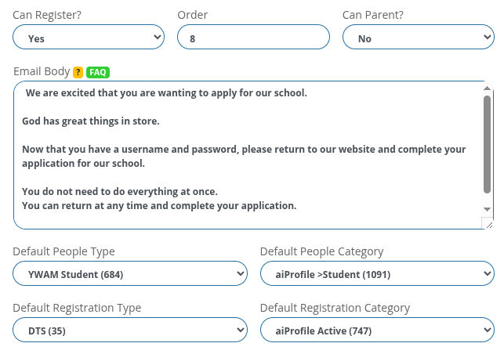
Task: Click inside the Email Body text area
Action: 248,155
